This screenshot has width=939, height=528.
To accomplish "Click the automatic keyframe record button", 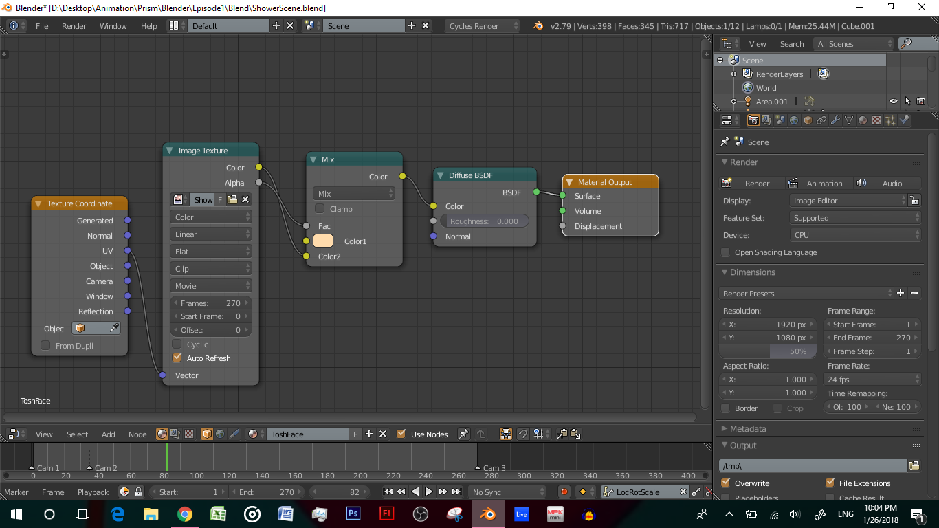I will coord(564,492).
